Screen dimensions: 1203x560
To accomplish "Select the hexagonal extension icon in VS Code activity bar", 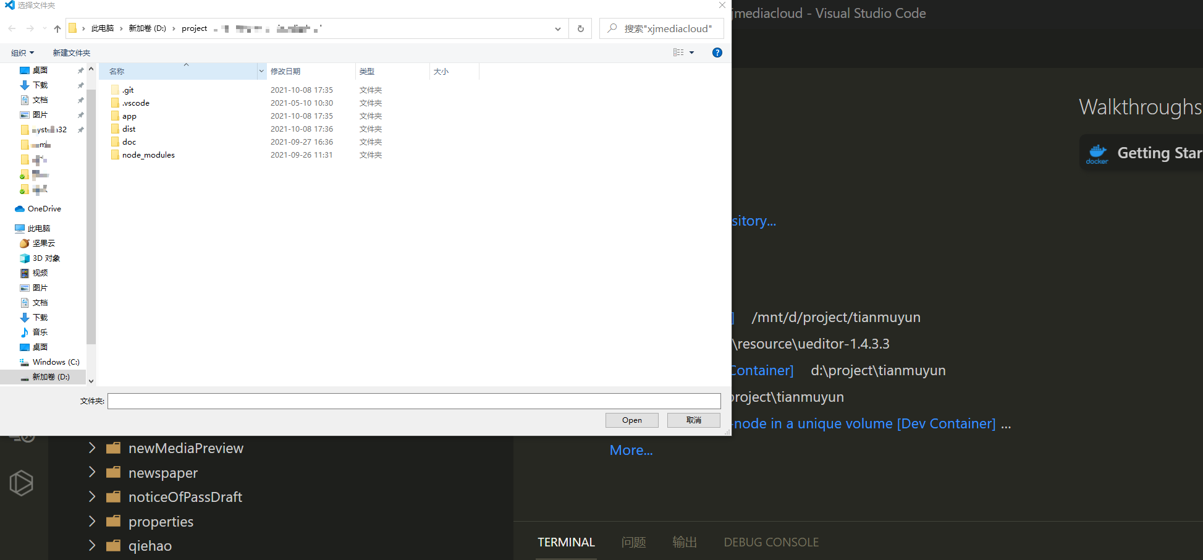I will [x=22, y=483].
